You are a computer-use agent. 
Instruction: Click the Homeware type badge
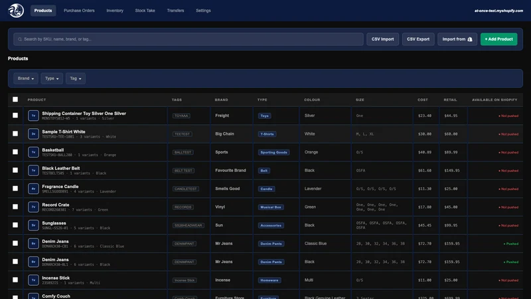pyautogui.click(x=269, y=280)
